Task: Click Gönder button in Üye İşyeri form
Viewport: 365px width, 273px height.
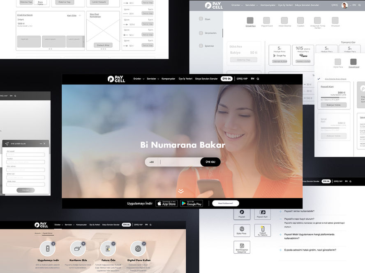Action: pos(25,190)
